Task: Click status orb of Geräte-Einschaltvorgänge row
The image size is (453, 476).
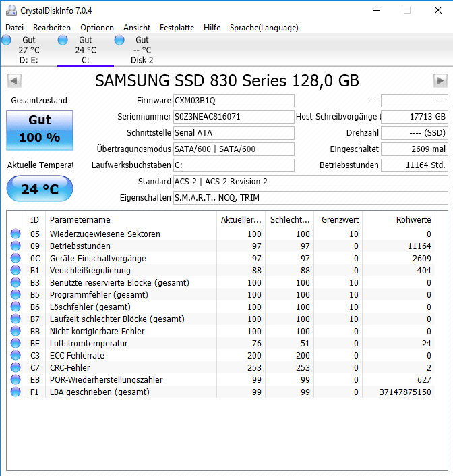Action: (x=16, y=258)
